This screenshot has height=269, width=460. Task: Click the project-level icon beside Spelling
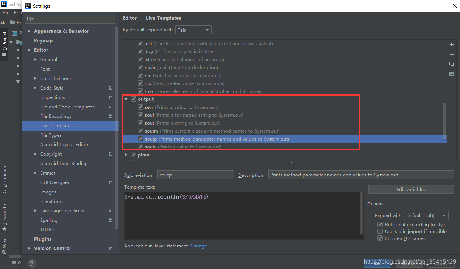click(x=110, y=220)
